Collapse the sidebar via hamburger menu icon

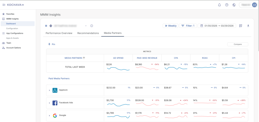click(4, 5)
